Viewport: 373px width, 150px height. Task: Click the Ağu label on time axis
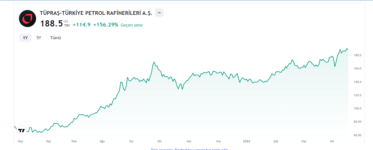click(102, 141)
